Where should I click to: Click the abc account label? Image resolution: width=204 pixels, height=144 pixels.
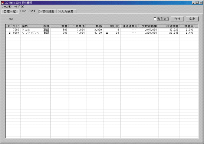pyautogui.click(x=11, y=19)
